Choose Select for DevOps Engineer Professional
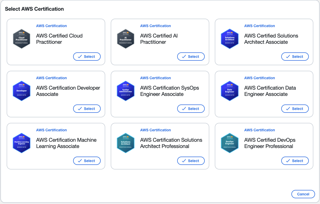Viewport: 320px width, 204px height. [295, 161]
